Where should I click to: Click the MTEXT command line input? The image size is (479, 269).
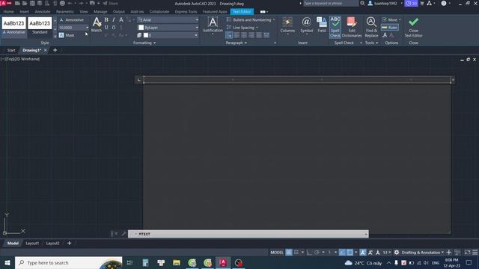[248, 234]
